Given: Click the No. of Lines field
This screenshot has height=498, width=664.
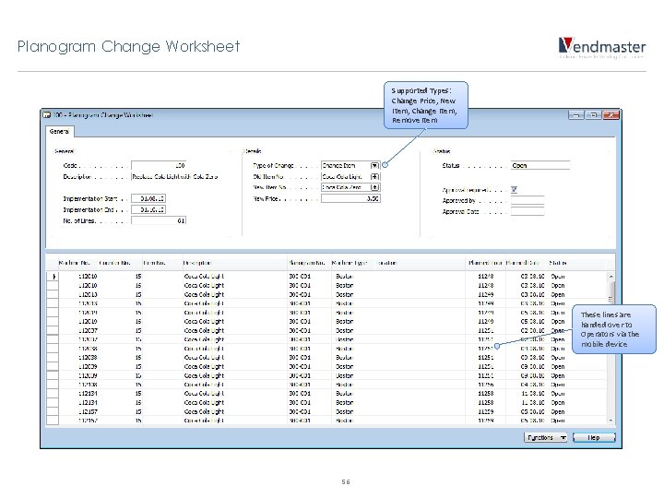Looking at the screenshot, I should click(x=159, y=220).
